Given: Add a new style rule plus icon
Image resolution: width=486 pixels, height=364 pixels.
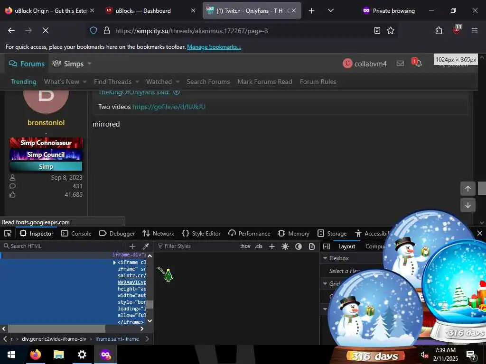Looking at the screenshot, I should coord(272,246).
